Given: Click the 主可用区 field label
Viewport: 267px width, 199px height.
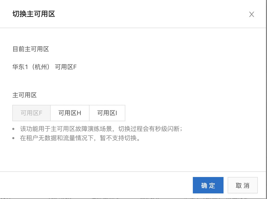Looking at the screenshot, I should pos(25,95).
